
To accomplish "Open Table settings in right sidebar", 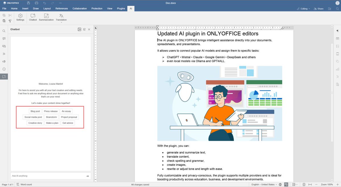I will coord(337,38).
